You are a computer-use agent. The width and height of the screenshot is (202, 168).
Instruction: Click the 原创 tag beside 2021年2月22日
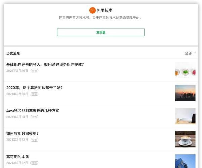[x=34, y=163]
